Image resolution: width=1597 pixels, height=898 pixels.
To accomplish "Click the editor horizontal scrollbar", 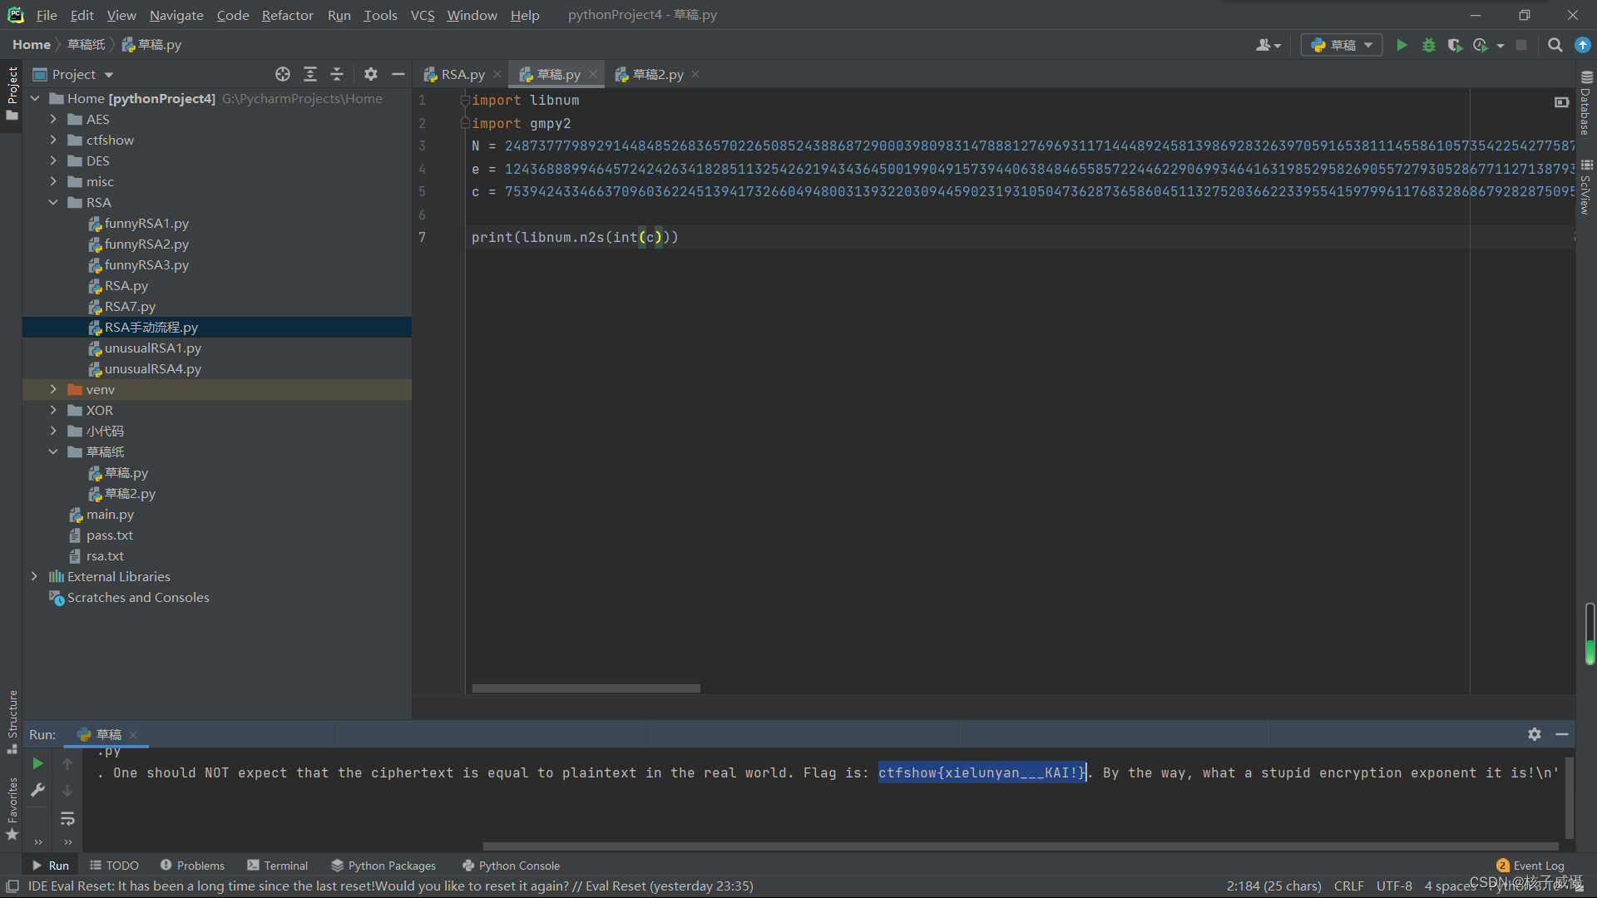I will (586, 688).
